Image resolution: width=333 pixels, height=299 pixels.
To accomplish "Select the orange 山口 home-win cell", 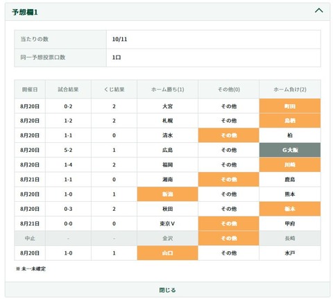I will (167, 253).
